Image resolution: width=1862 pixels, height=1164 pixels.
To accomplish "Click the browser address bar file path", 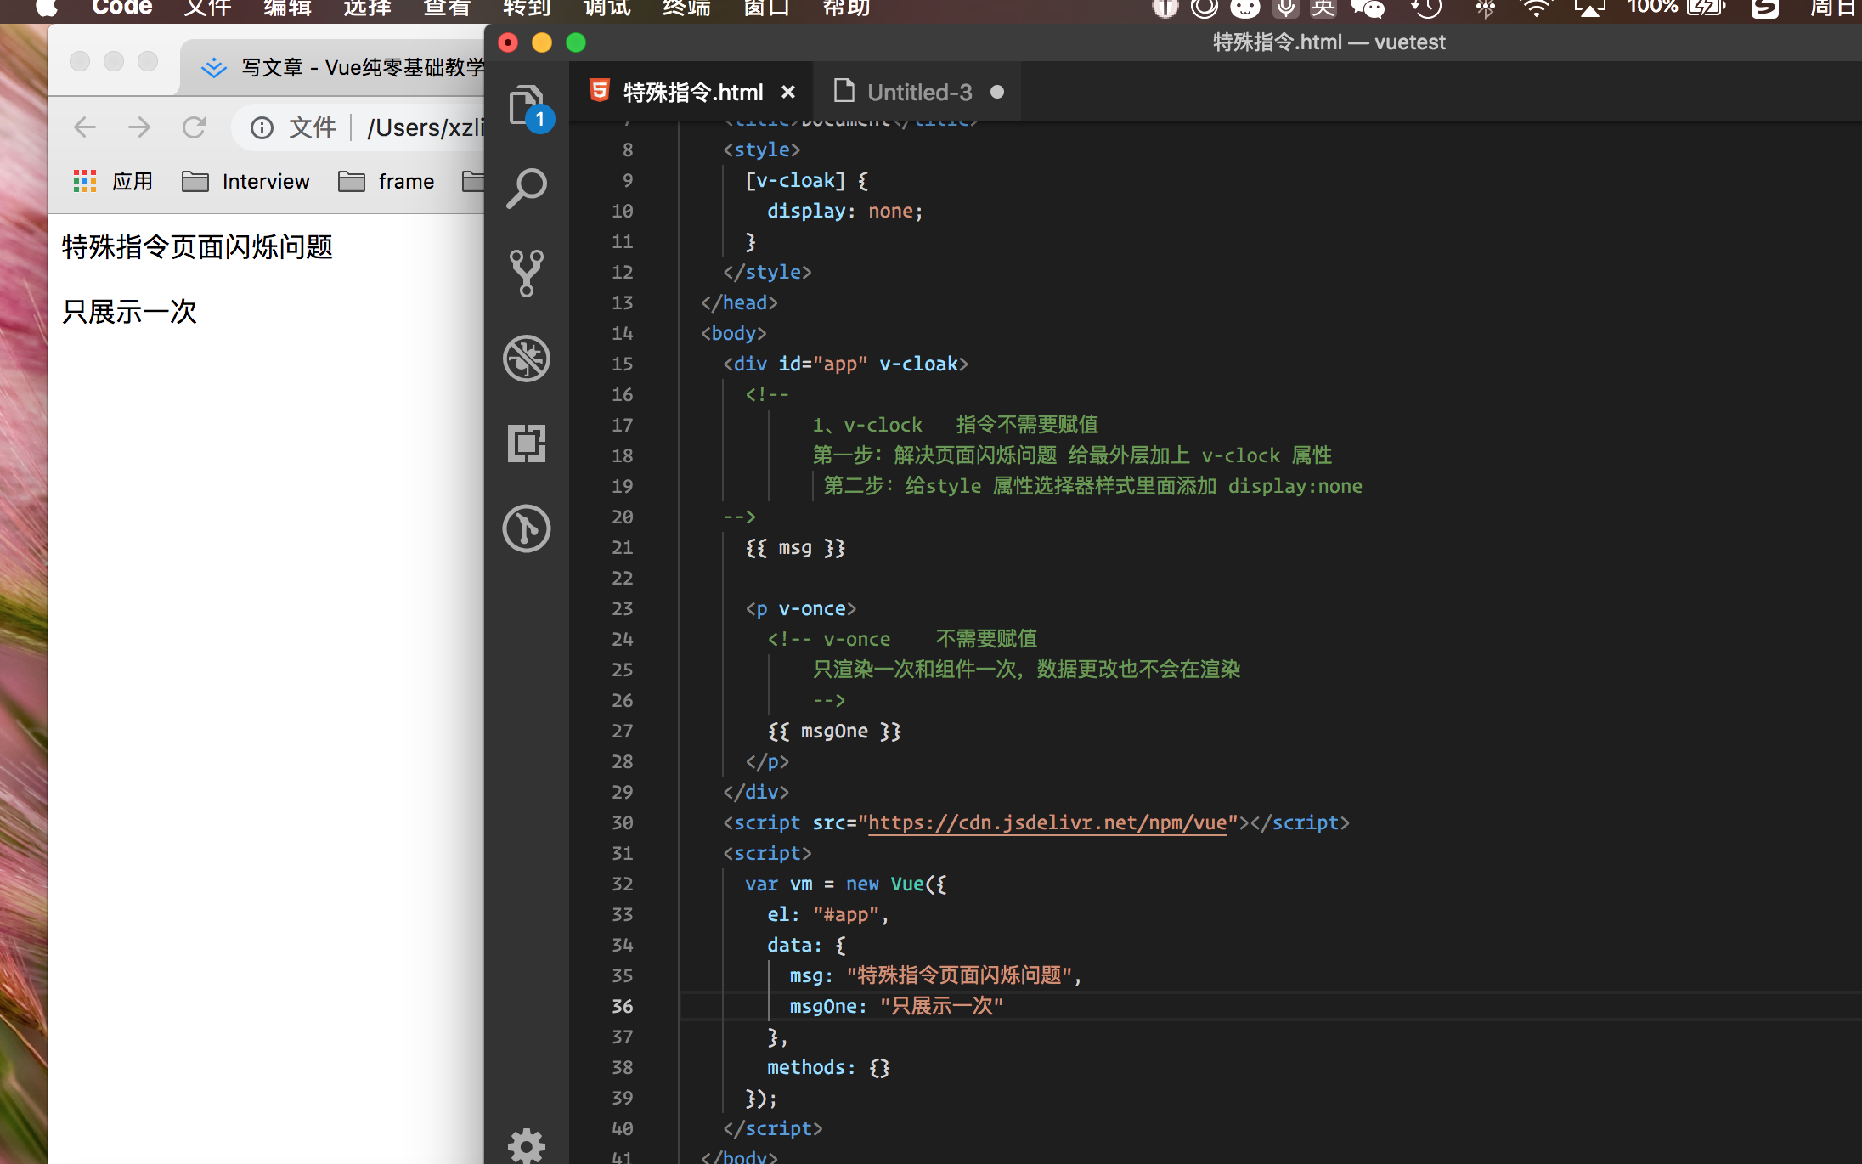I will (x=425, y=127).
